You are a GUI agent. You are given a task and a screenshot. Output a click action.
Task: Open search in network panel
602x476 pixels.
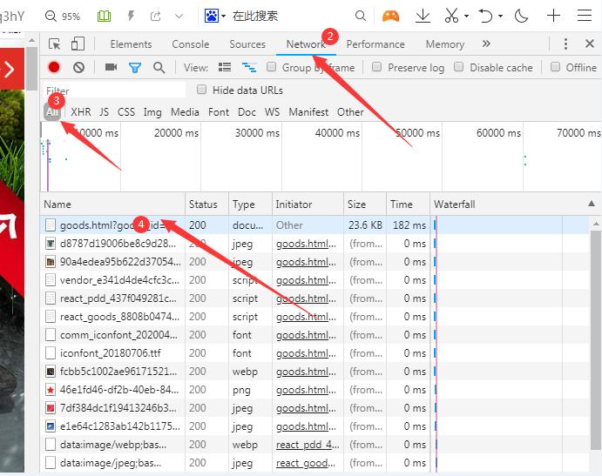tap(159, 67)
